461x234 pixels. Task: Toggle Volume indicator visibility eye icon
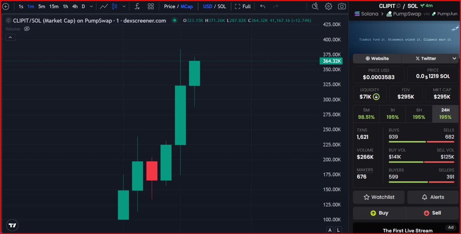pyautogui.click(x=27, y=29)
